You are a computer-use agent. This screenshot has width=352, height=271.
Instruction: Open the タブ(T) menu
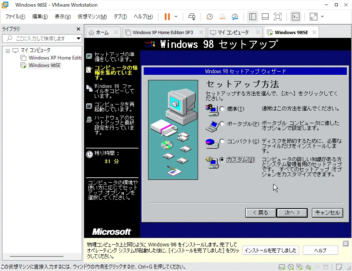120,17
